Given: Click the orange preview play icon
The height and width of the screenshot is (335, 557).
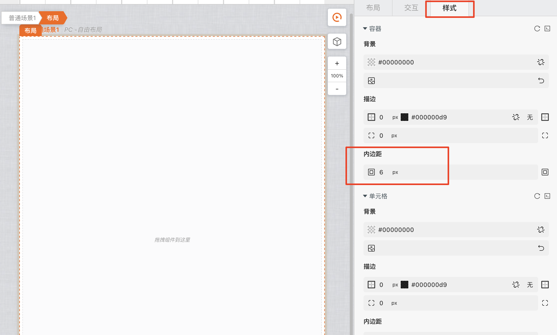Looking at the screenshot, I should 337,17.
